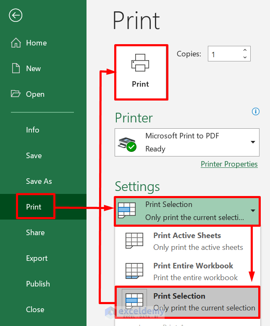This screenshot has width=270, height=326.
Task: Click the printer ready status icon
Action: tap(127, 144)
